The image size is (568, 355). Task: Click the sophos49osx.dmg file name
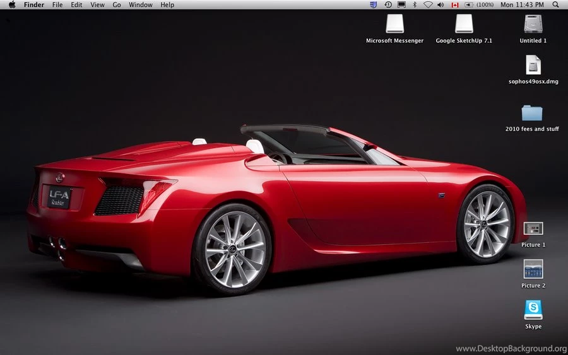click(533, 81)
